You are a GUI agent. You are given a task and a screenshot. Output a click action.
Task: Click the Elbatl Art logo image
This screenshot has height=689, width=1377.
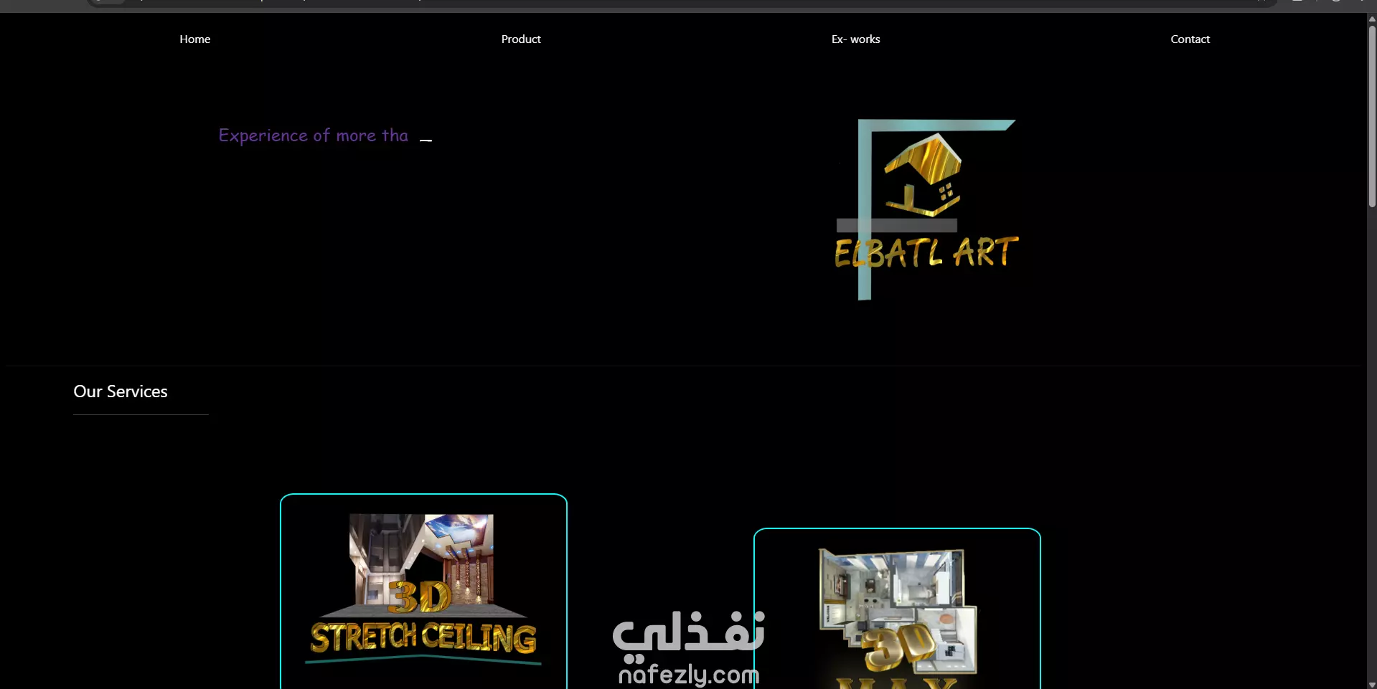926,209
